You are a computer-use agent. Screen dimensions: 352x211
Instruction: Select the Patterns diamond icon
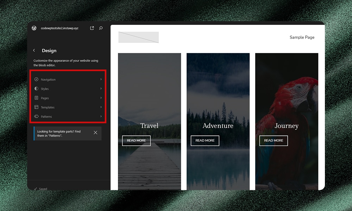[37, 116]
